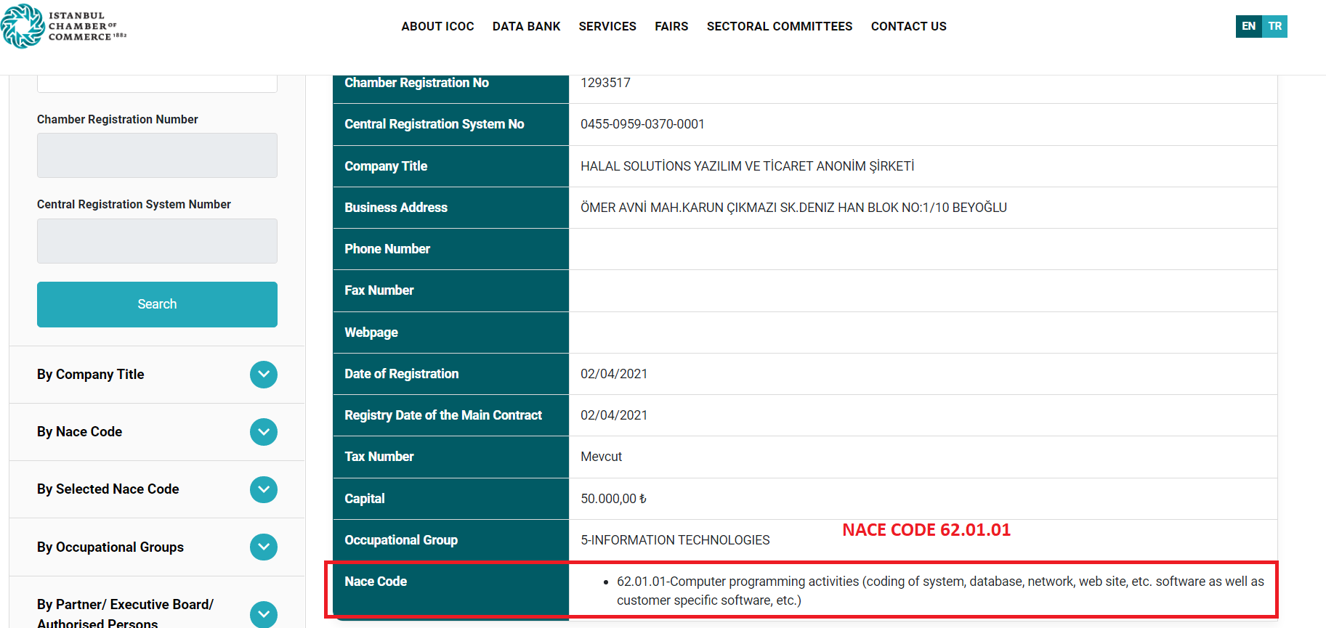This screenshot has width=1326, height=628.
Task: Expand the By Occupational Groups section
Action: (157, 547)
